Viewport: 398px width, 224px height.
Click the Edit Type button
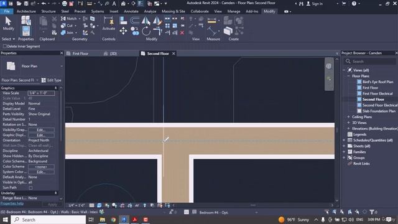(51, 80)
